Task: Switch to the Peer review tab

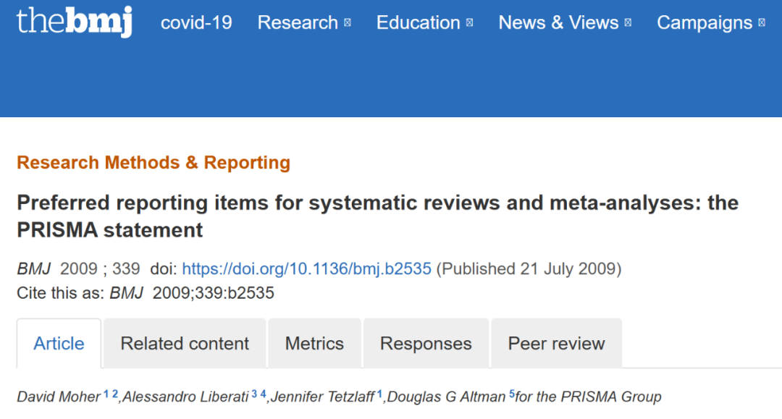Action: [x=557, y=343]
